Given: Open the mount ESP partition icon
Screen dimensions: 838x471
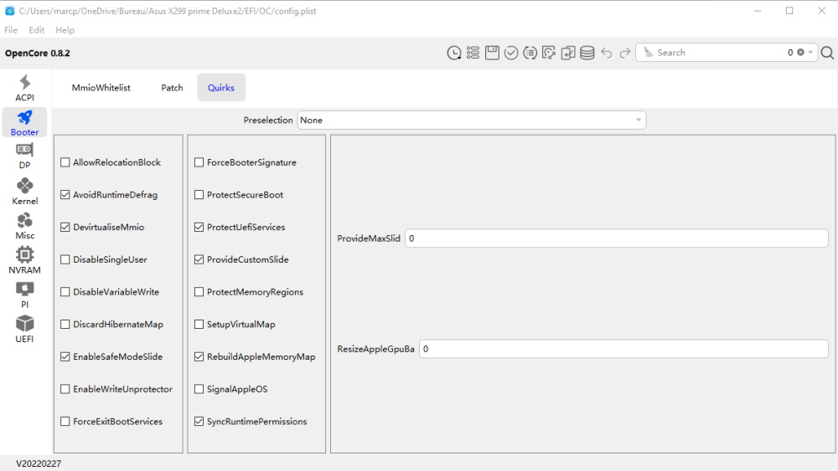Looking at the screenshot, I should (x=549, y=53).
